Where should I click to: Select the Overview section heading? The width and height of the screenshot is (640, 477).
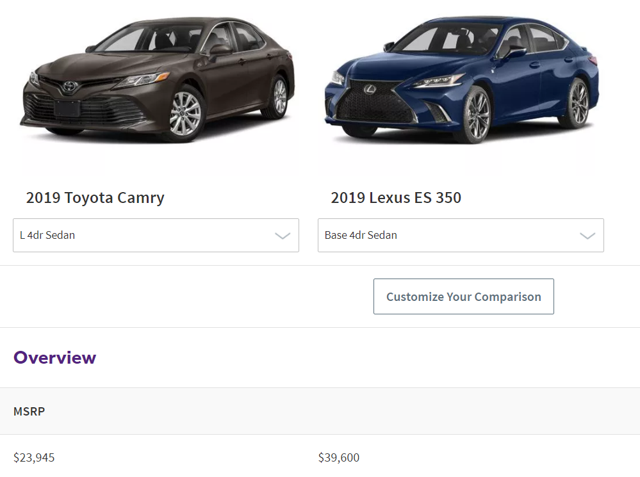[55, 357]
